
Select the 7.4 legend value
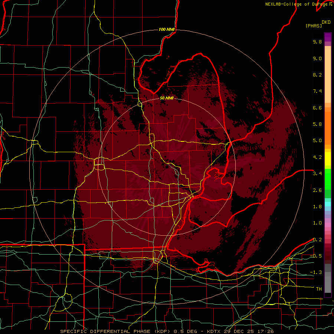pos(317,91)
